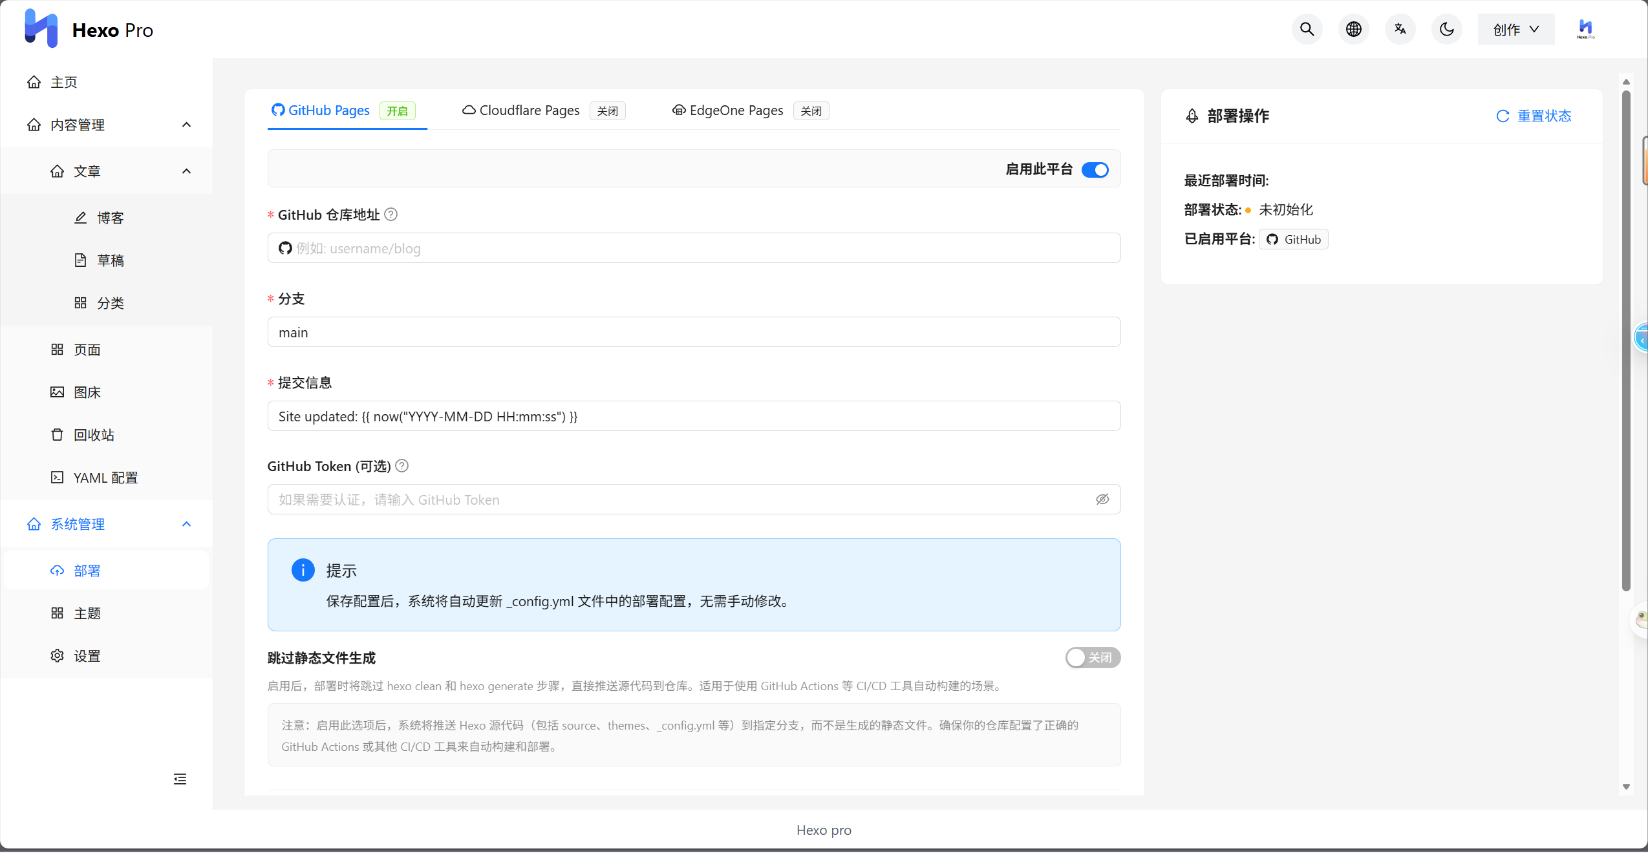Open search with the magnifier icon

[1307, 30]
